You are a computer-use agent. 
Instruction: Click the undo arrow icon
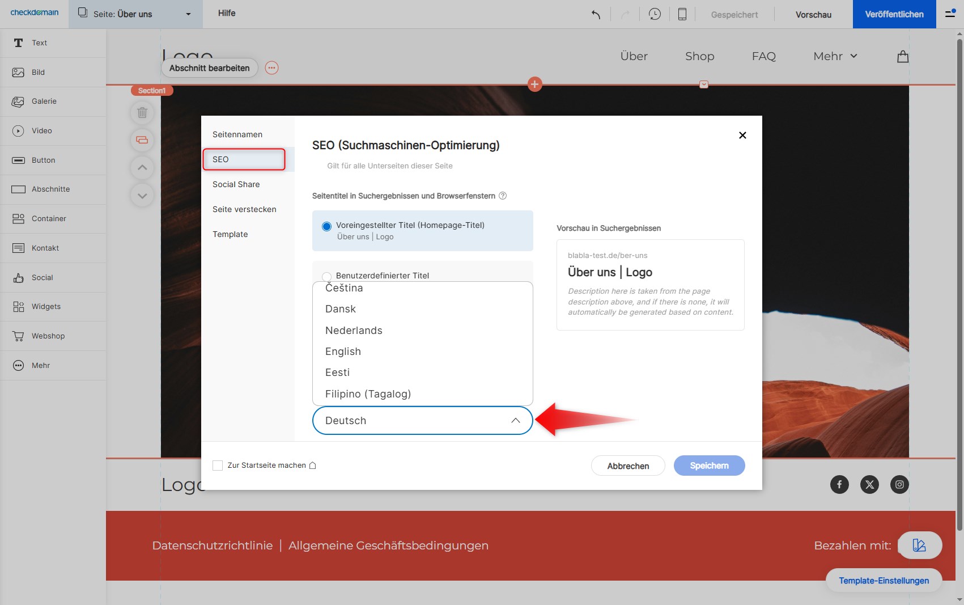pos(596,14)
